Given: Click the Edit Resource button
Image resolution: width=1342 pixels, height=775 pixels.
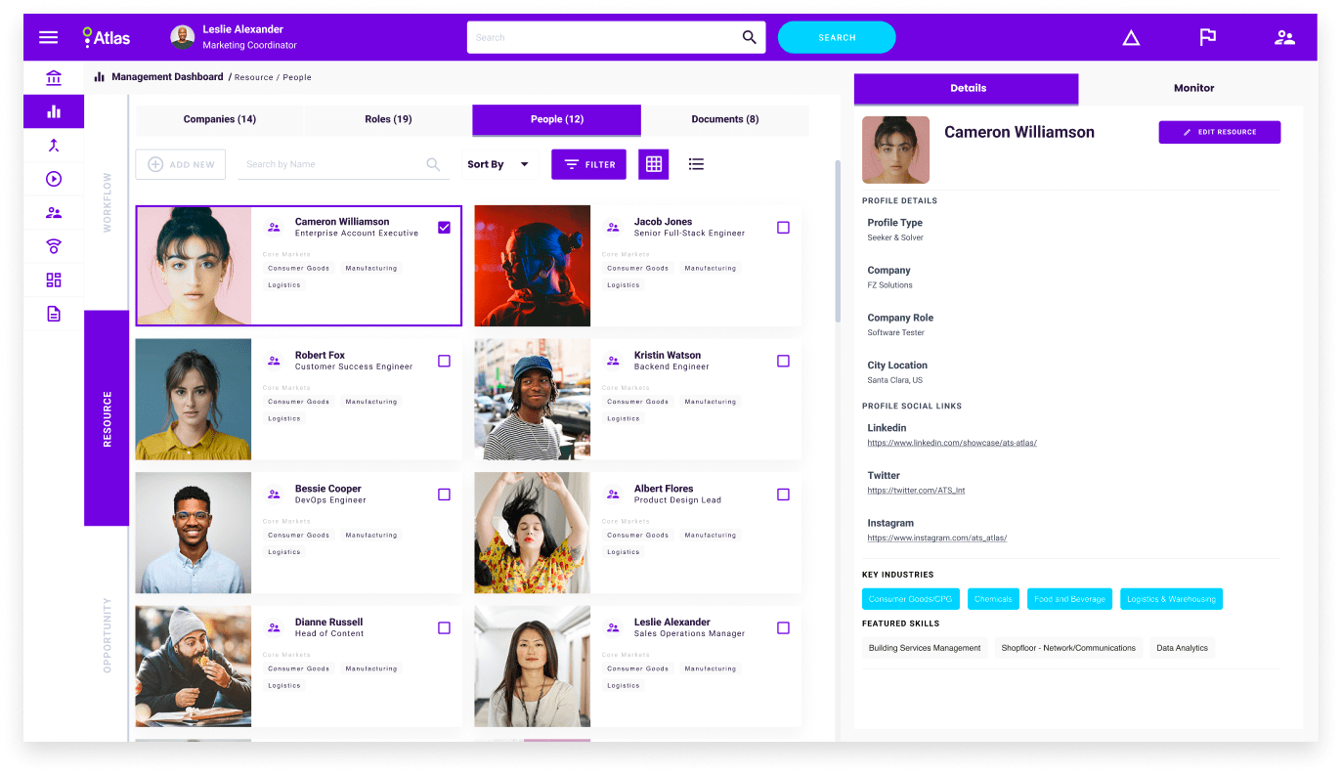Looking at the screenshot, I should [1219, 132].
